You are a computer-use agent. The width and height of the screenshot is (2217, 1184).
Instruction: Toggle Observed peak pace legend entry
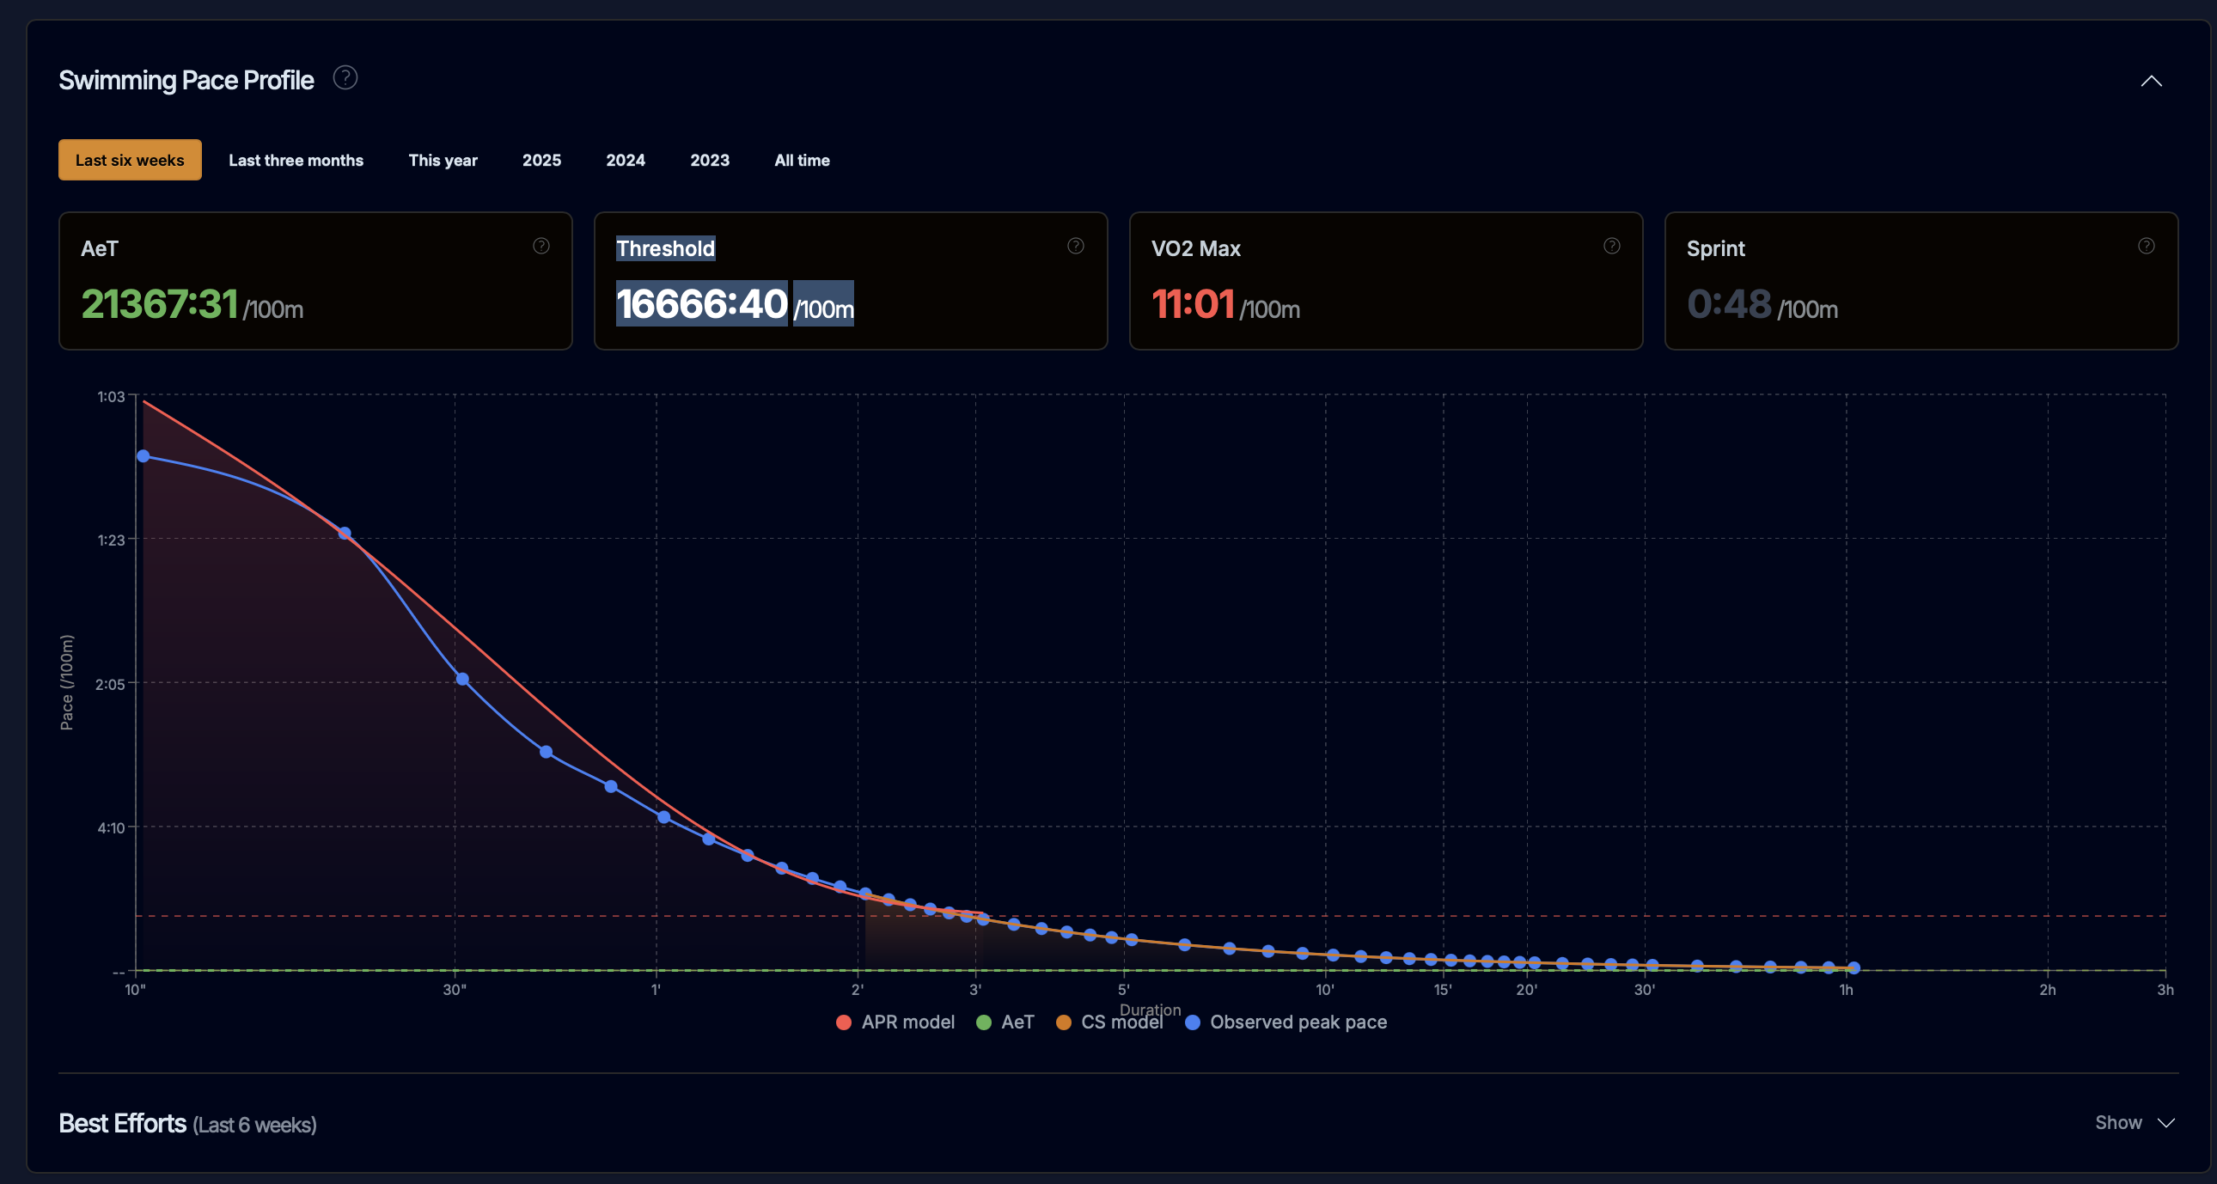(x=1286, y=1022)
